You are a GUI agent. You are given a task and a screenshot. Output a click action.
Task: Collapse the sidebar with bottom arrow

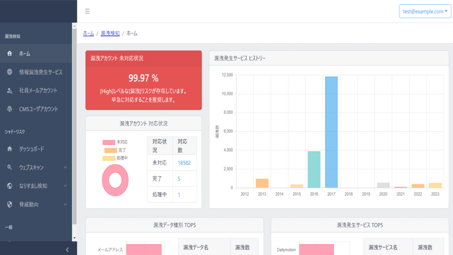point(67,250)
